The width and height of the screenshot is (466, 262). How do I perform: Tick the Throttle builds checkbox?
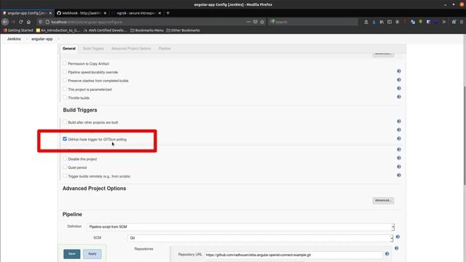point(65,98)
